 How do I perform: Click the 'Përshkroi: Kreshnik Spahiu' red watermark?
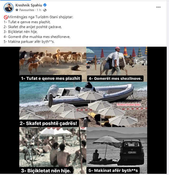pyautogui.click(x=129, y=105)
